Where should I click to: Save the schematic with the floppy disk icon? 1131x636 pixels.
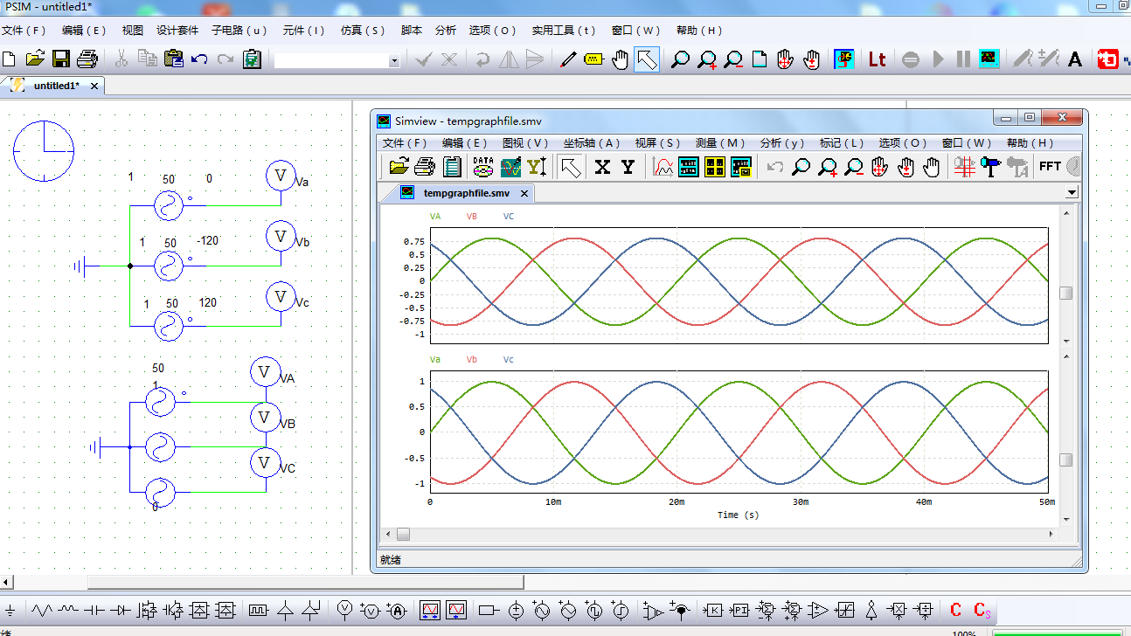pyautogui.click(x=61, y=59)
